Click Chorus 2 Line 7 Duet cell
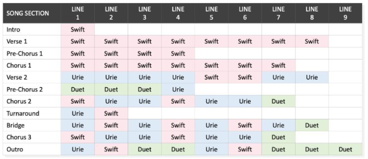Image resolution: width=368 pixels, height=159 pixels. (x=278, y=101)
